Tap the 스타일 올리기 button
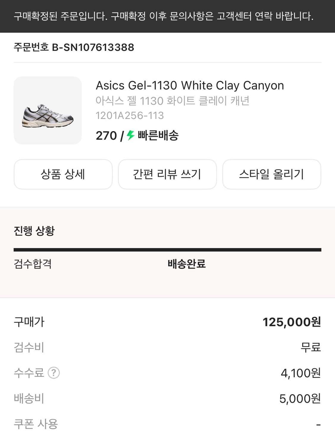 [x=272, y=174]
